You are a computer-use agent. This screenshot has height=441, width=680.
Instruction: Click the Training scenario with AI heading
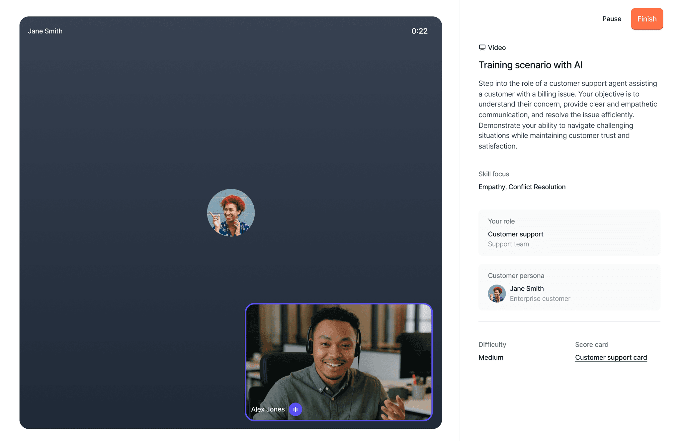tap(530, 65)
